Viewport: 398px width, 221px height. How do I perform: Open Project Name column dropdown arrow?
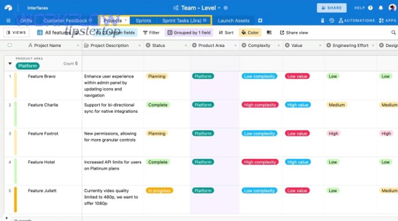[x=78, y=46]
